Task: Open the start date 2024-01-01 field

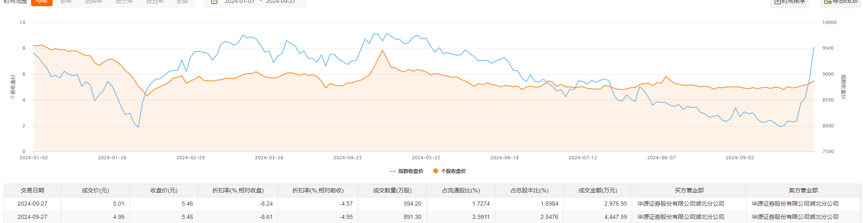Action: (x=240, y=2)
